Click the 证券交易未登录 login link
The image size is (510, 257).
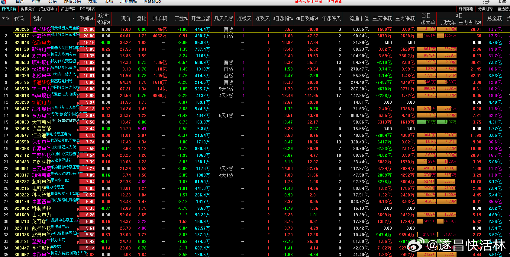[308, 2]
